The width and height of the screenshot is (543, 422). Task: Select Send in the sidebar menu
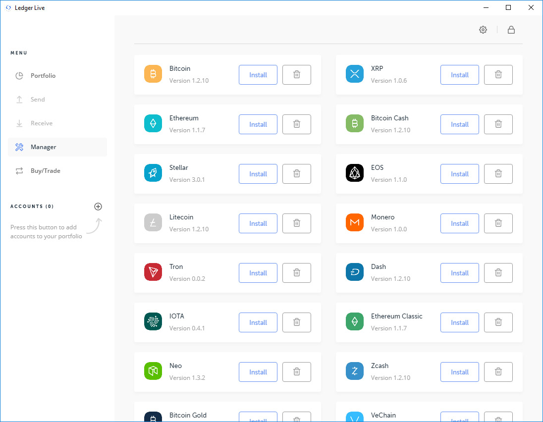click(x=57, y=100)
